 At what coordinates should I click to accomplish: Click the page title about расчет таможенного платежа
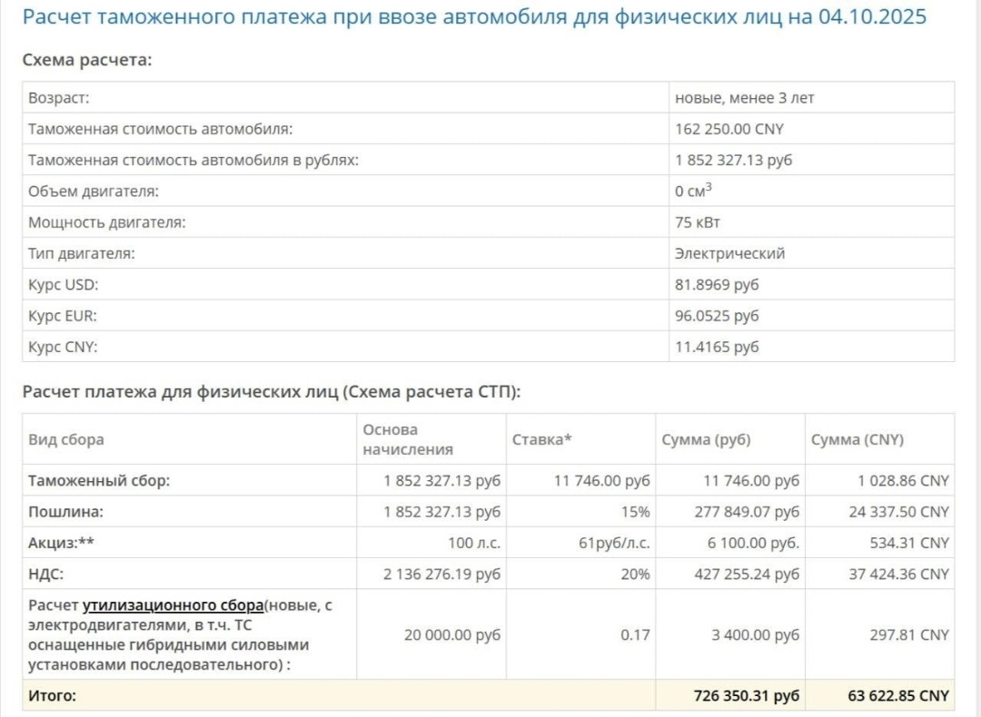(474, 17)
